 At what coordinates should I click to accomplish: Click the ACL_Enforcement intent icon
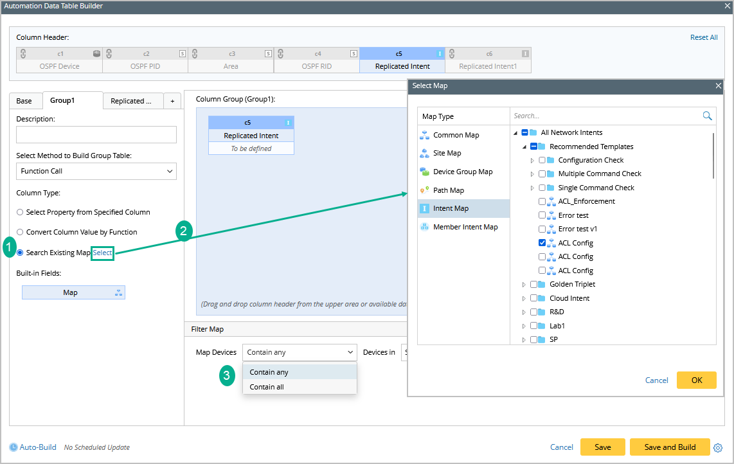552,201
